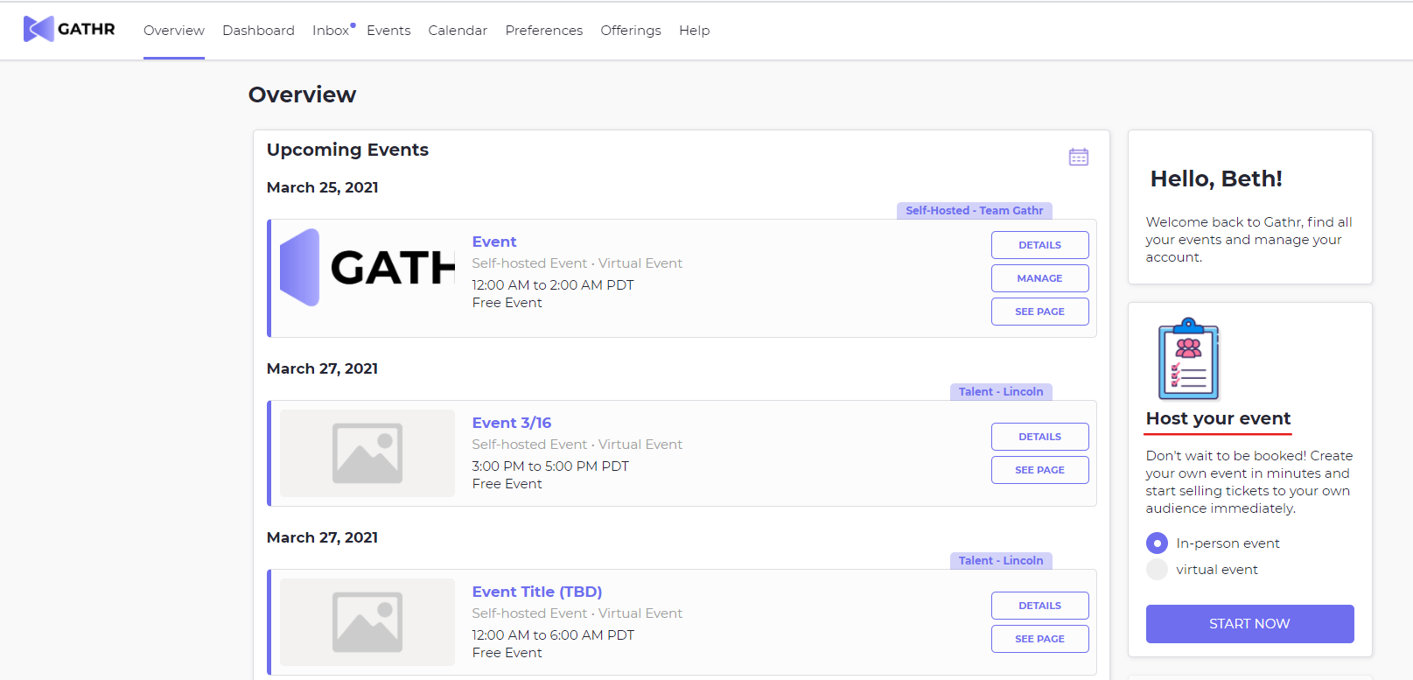The height and width of the screenshot is (680, 1413).
Task: Click the Gathr thumbnail on the March 25 event
Action: click(367, 268)
